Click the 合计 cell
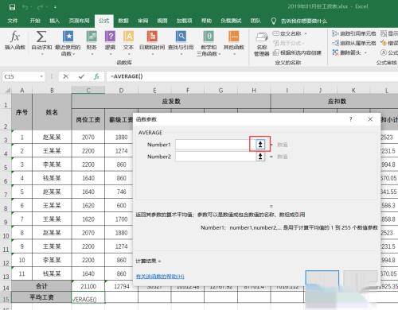Screen dimensions: 398x310 (41, 286)
